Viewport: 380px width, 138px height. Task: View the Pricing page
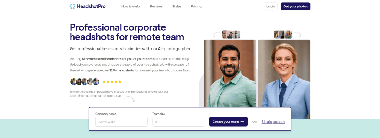click(x=196, y=6)
